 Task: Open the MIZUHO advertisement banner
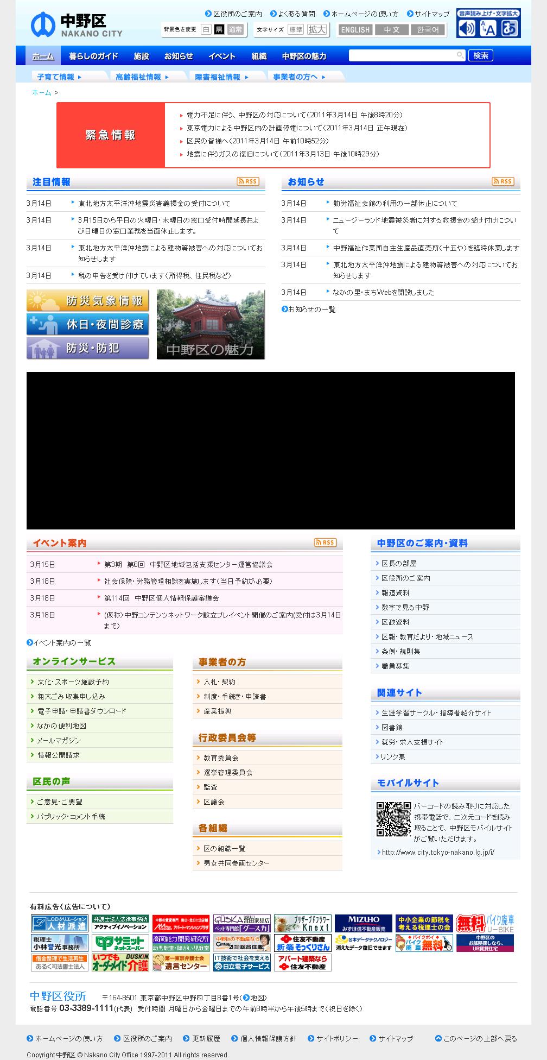(363, 923)
